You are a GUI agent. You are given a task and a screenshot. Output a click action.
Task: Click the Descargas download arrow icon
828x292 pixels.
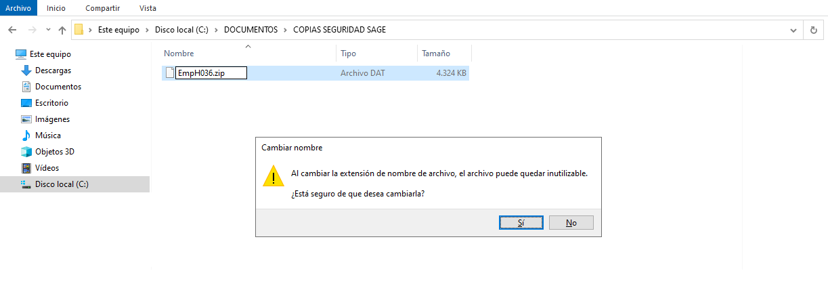point(26,70)
